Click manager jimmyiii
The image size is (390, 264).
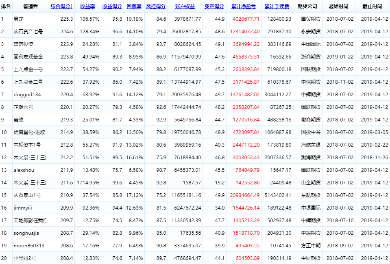pos(23,208)
